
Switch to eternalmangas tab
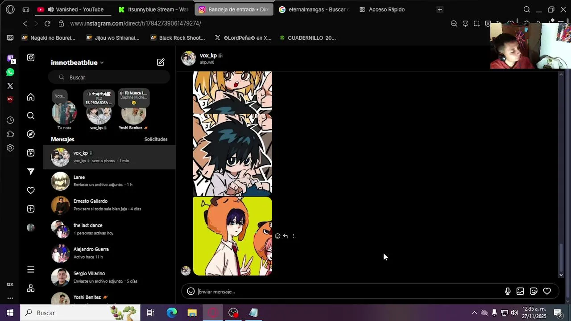click(314, 9)
